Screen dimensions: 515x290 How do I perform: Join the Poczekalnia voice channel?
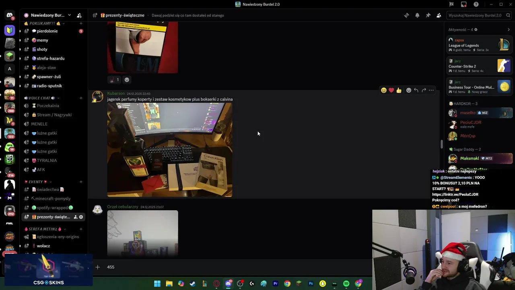click(x=53, y=106)
